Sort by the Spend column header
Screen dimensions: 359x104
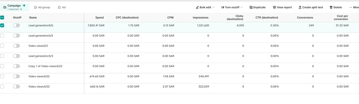99,18
